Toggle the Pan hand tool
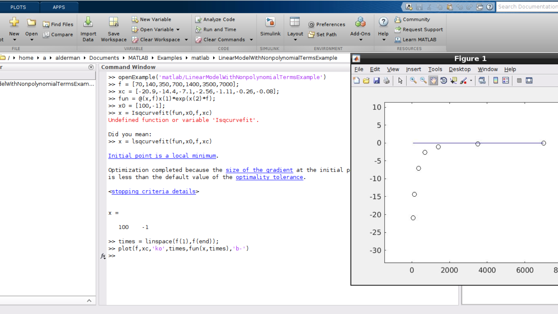The image size is (558, 314). click(x=433, y=81)
